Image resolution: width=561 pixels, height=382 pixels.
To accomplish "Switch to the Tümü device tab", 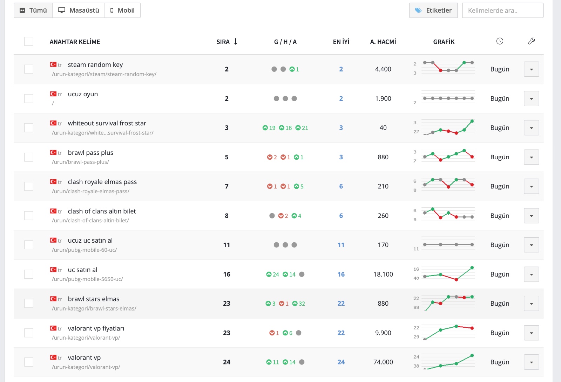I will click(33, 10).
